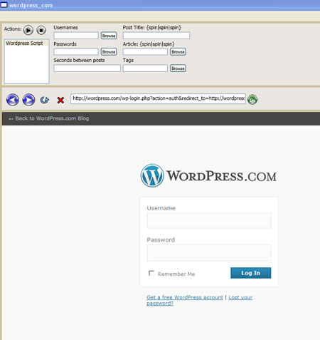This screenshot has width=320, height=340.
Task: Click the window icon in the title bar
Action: (x=4, y=5)
